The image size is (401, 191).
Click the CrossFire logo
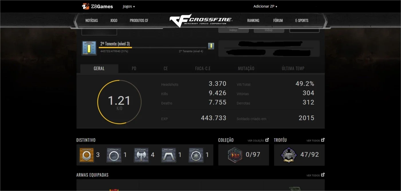pyautogui.click(x=200, y=21)
